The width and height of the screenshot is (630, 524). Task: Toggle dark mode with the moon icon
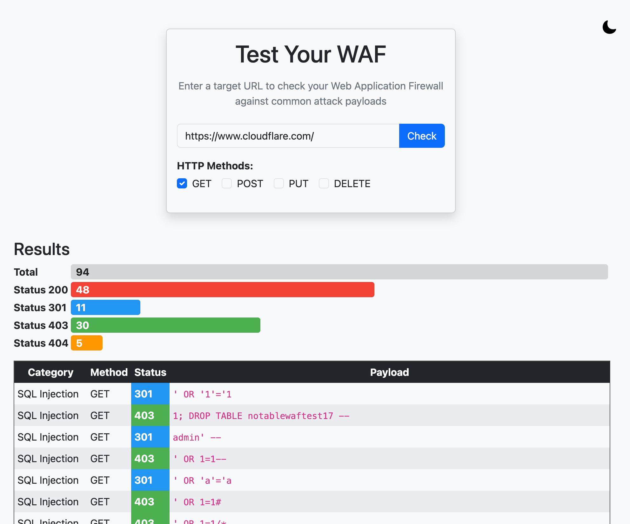click(609, 27)
